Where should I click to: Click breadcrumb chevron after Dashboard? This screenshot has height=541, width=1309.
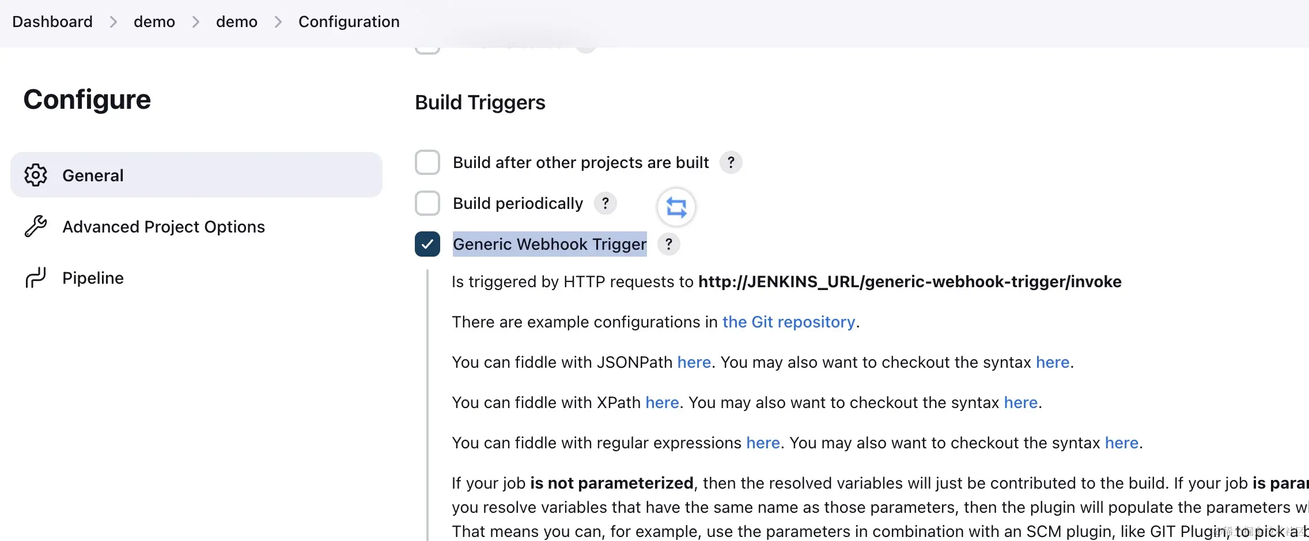(114, 22)
